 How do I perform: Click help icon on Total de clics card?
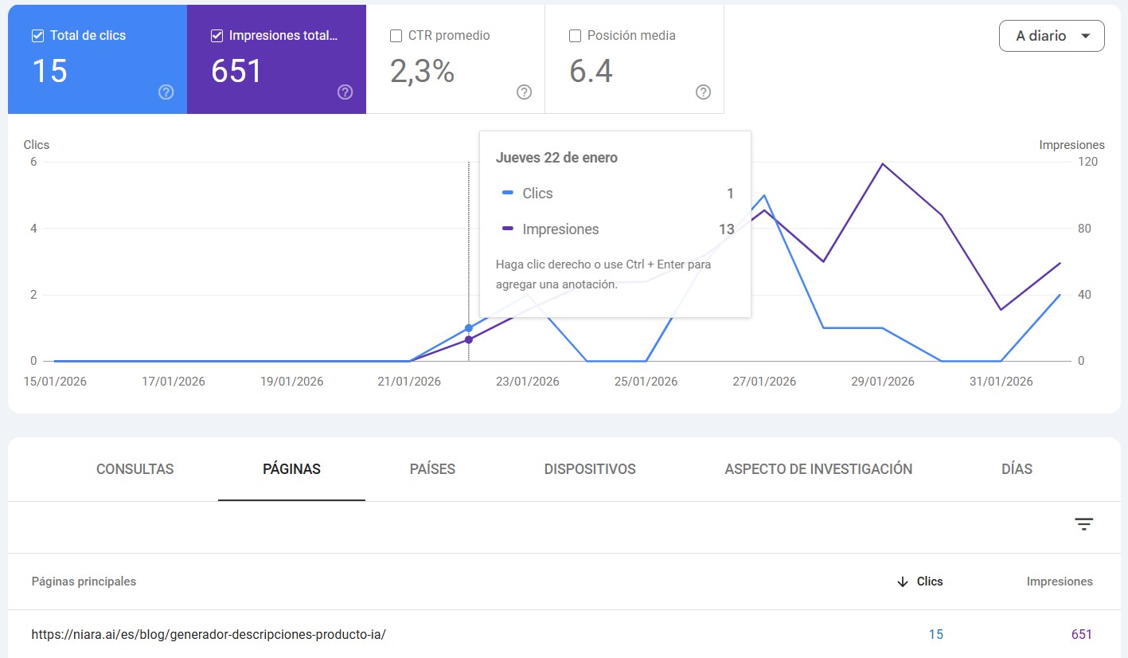click(166, 92)
